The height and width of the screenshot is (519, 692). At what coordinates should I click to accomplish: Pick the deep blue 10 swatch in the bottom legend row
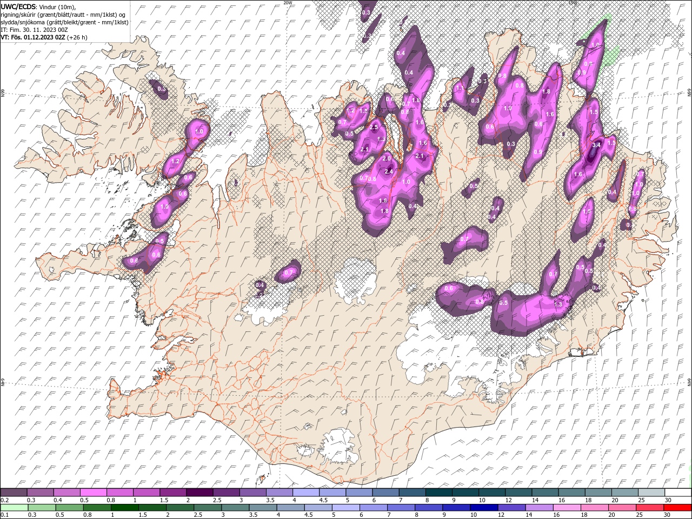click(x=484, y=508)
